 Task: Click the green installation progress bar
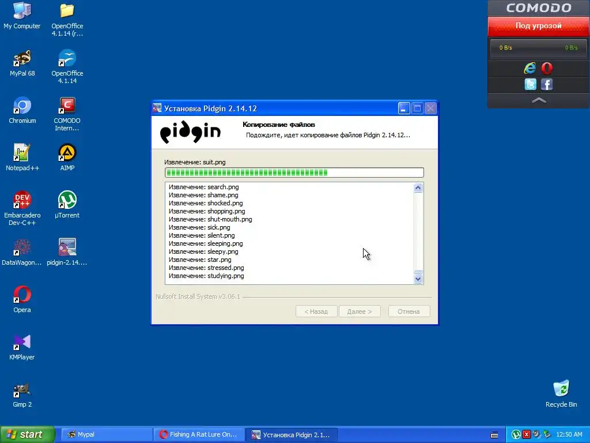[294, 172]
